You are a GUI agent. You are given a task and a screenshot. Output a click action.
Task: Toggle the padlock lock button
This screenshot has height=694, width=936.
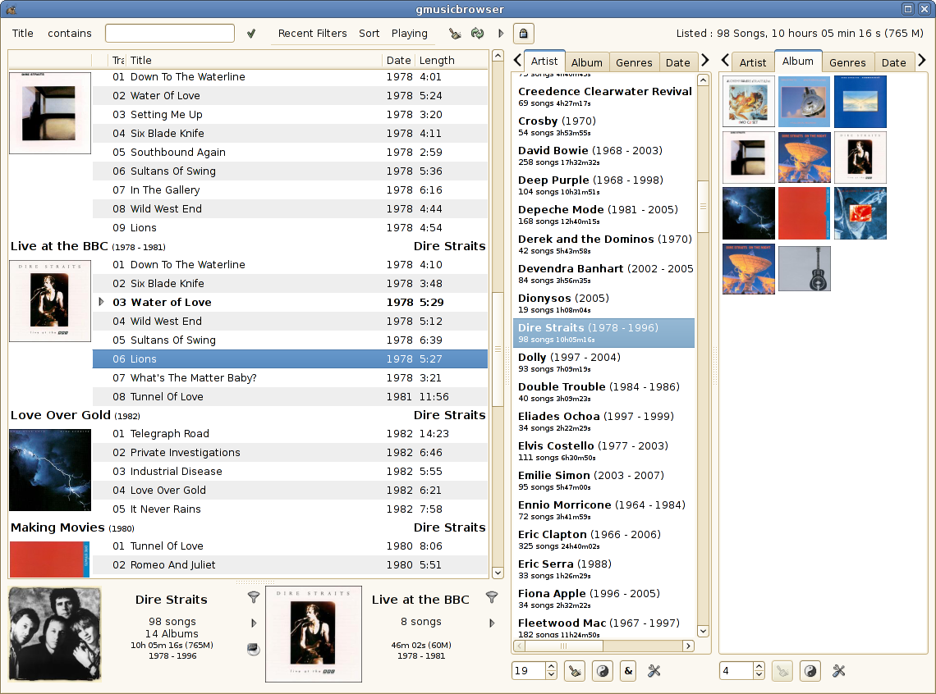pyautogui.click(x=523, y=34)
